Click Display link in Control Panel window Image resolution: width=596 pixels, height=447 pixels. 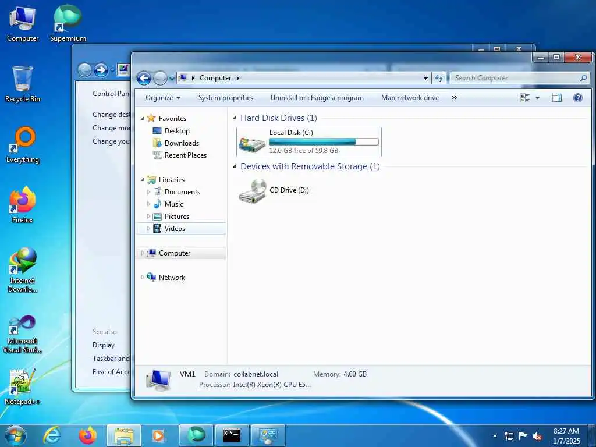click(x=104, y=345)
